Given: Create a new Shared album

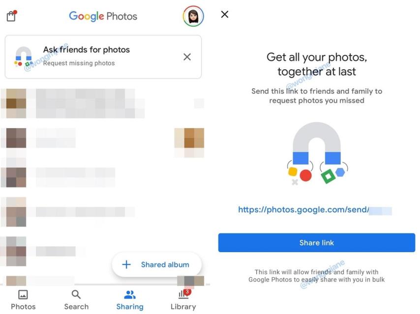Looking at the screenshot, I should [157, 264].
